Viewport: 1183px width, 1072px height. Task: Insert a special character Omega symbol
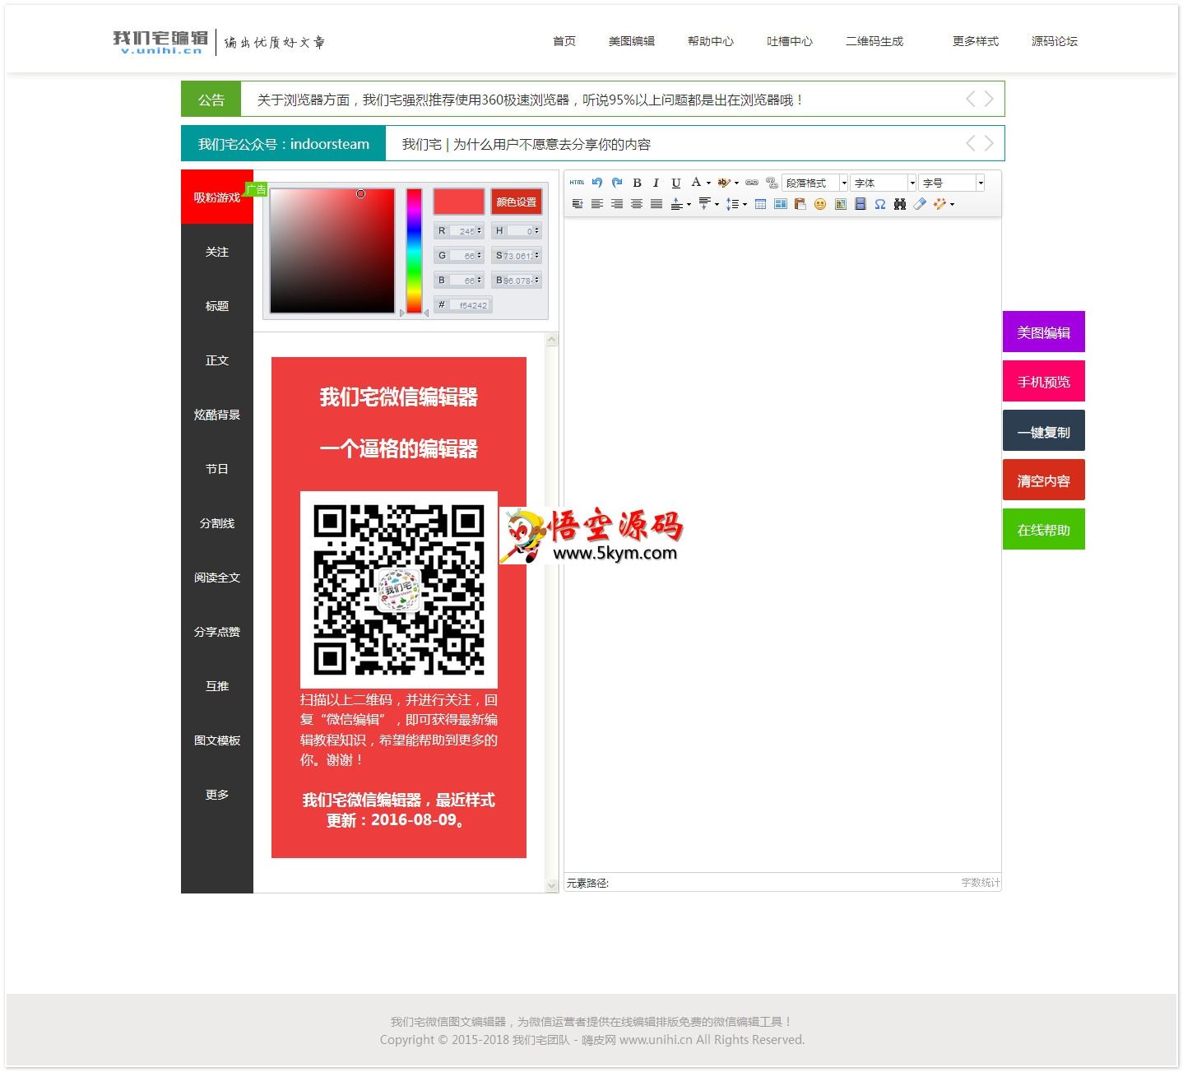point(880,204)
